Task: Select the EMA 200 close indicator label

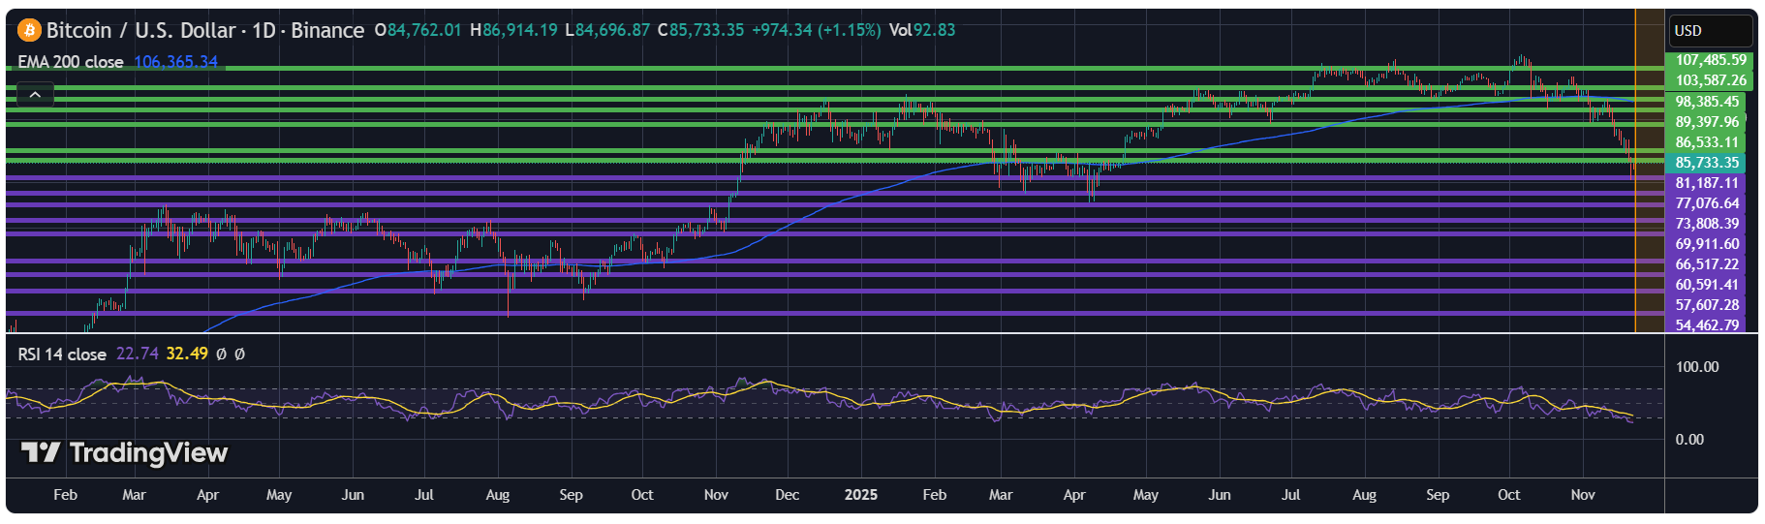Action: (71, 62)
